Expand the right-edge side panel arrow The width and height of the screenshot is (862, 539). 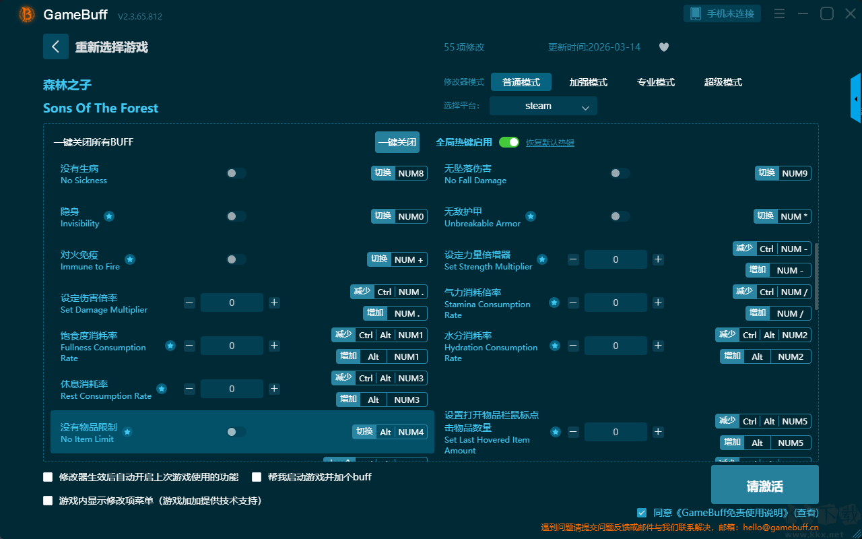pos(856,98)
